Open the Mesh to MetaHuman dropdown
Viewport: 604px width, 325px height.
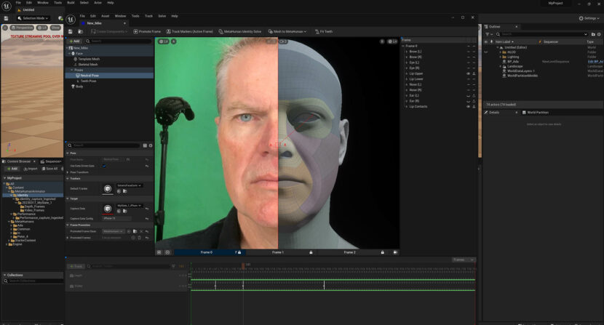click(x=288, y=31)
